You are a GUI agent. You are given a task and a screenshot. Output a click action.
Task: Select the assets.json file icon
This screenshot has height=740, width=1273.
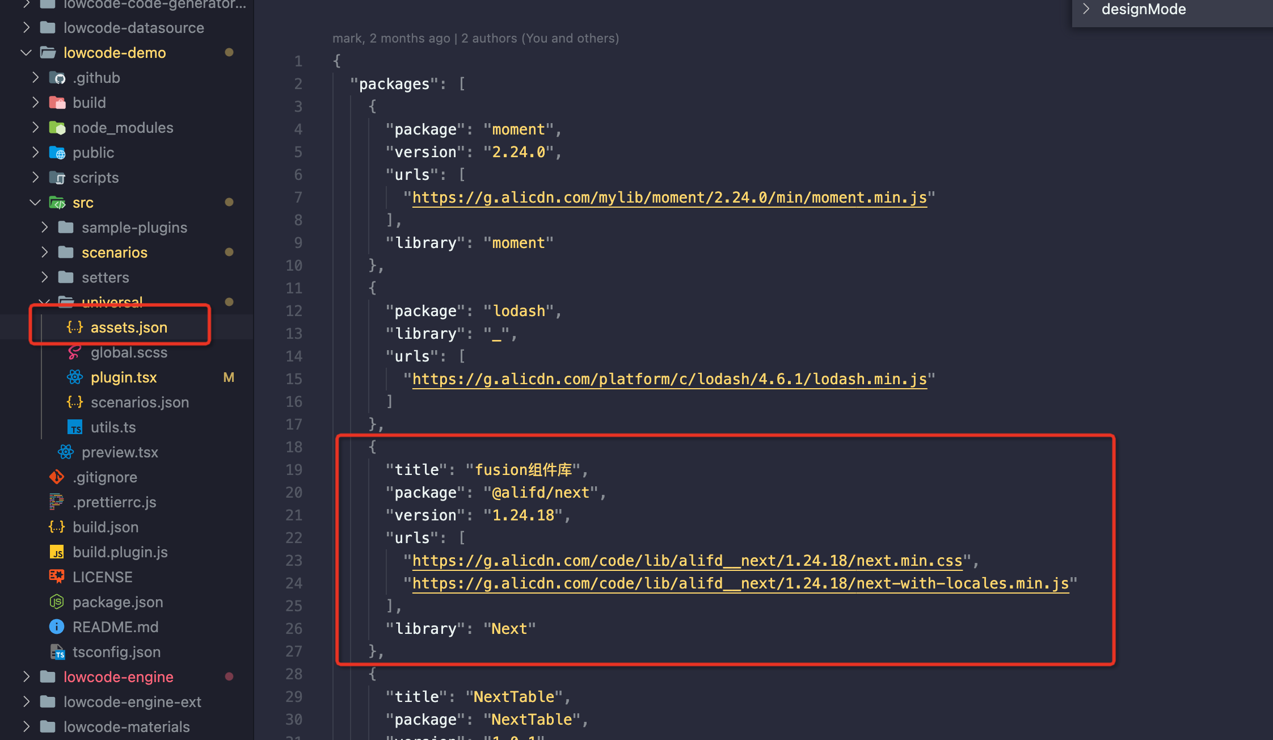(75, 327)
